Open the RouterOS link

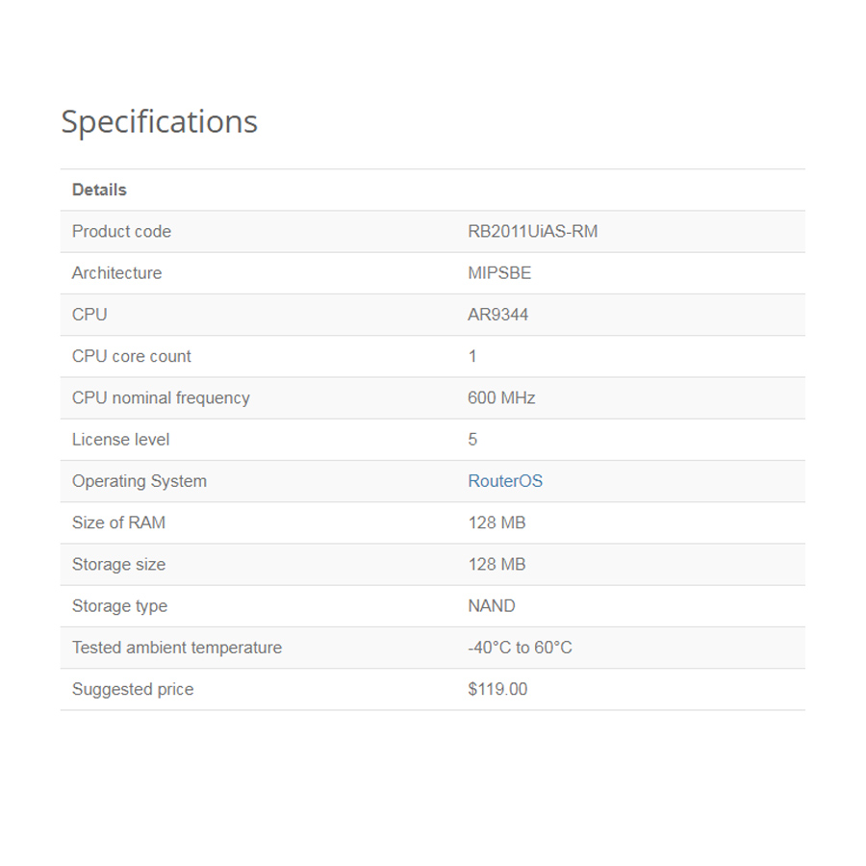505,481
